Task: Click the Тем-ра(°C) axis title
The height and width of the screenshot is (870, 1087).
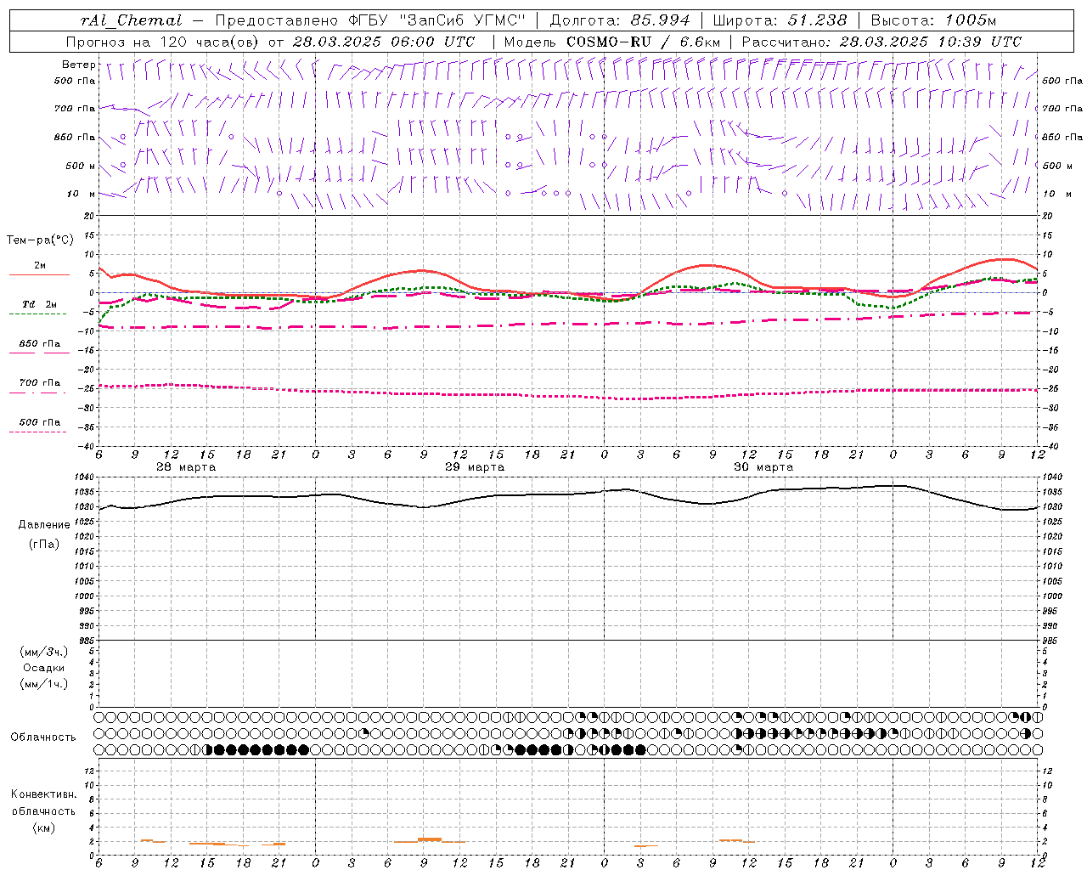Action: click(40, 240)
